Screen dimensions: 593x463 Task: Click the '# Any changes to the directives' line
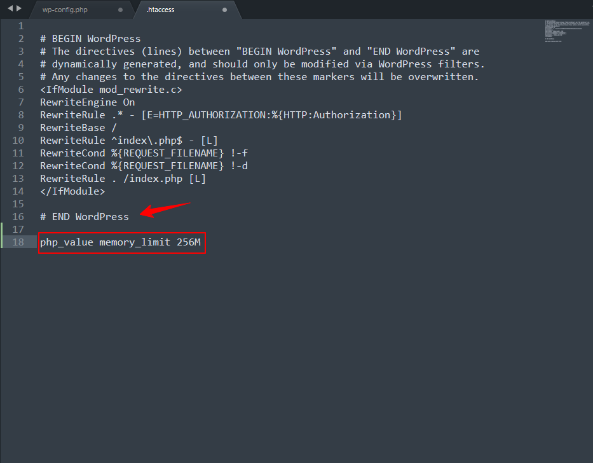point(259,77)
